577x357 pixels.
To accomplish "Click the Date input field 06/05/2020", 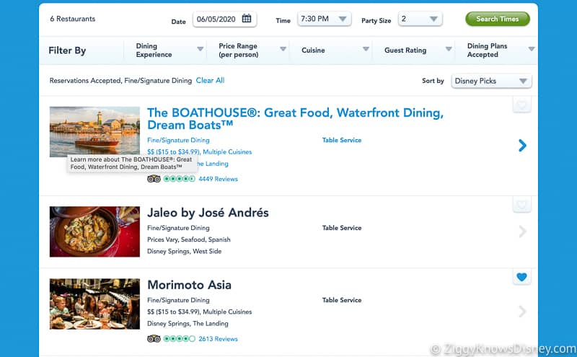I will [x=224, y=19].
